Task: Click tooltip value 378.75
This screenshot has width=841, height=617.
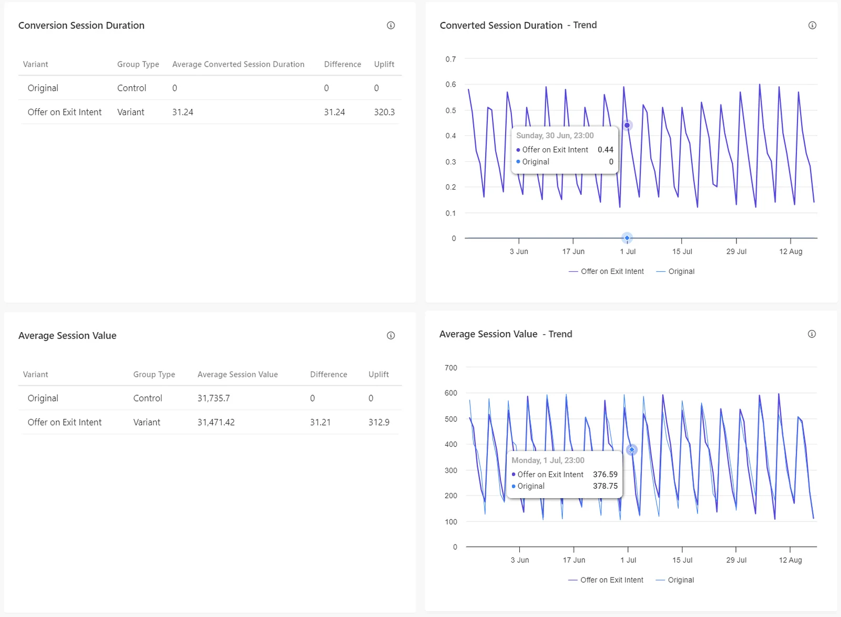Action: click(606, 486)
